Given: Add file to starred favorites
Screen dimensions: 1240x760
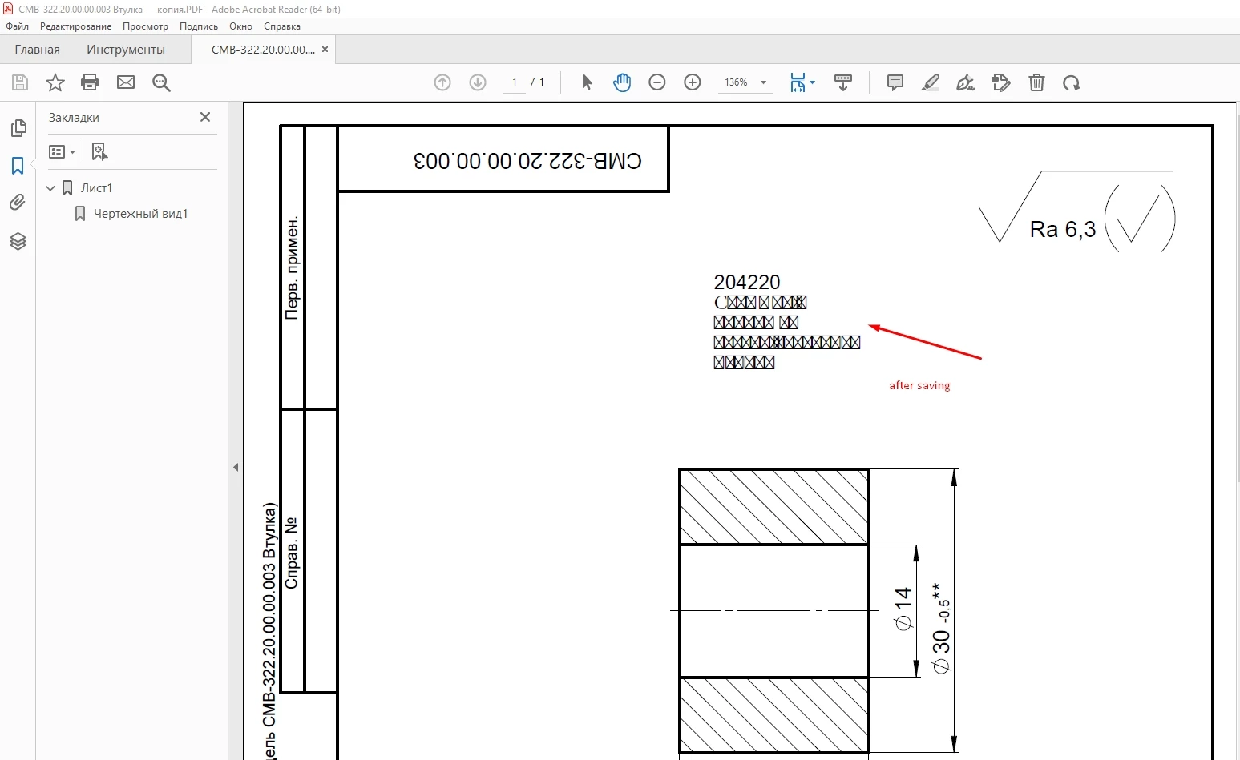Looking at the screenshot, I should (55, 82).
